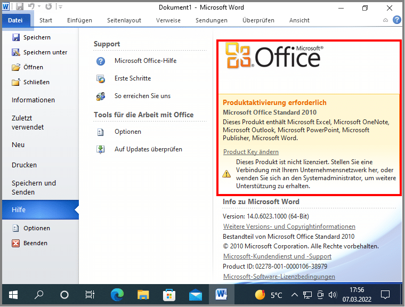The width and height of the screenshot is (405, 307).
Task: Select the So erreichen Sie uns icon
Action: (x=101, y=96)
